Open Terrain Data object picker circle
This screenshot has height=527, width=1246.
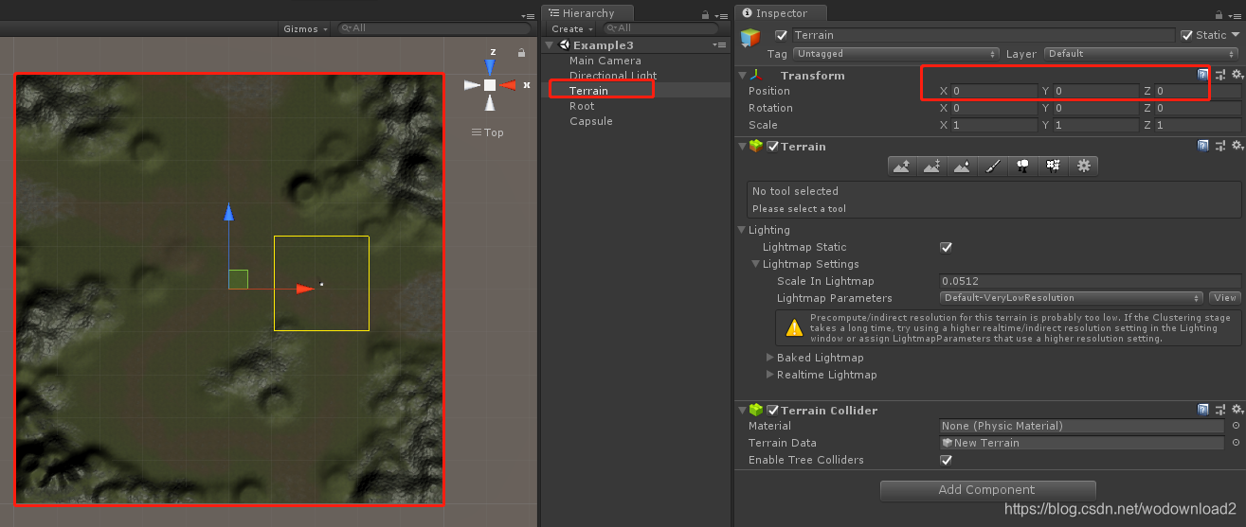pos(1236,443)
